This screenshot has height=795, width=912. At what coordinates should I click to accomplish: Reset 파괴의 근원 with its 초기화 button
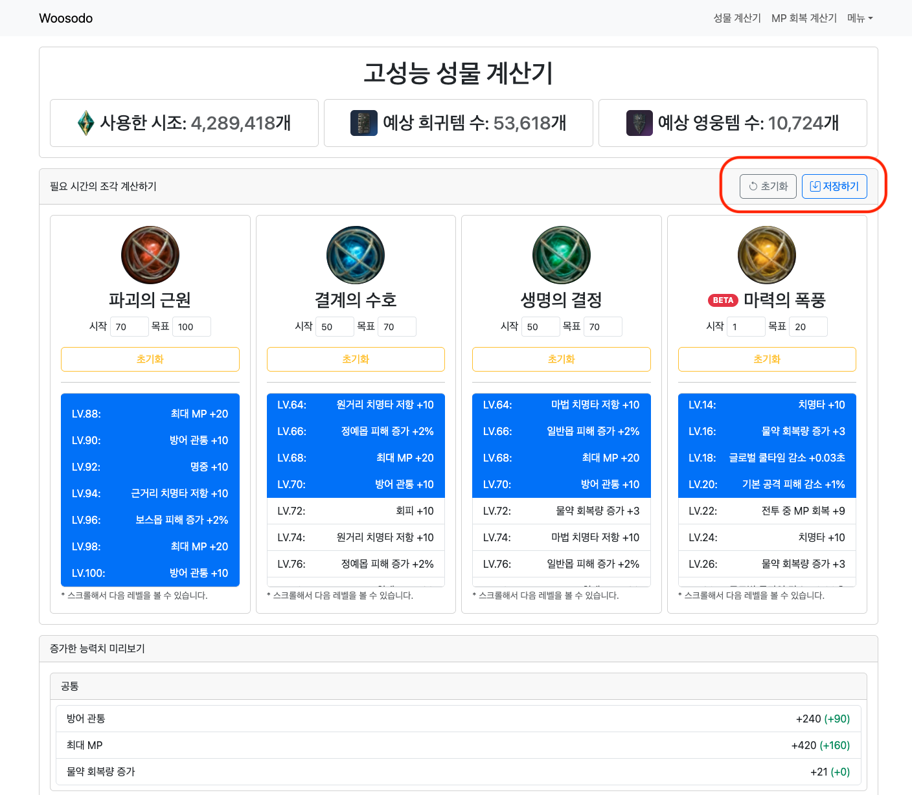click(x=150, y=359)
